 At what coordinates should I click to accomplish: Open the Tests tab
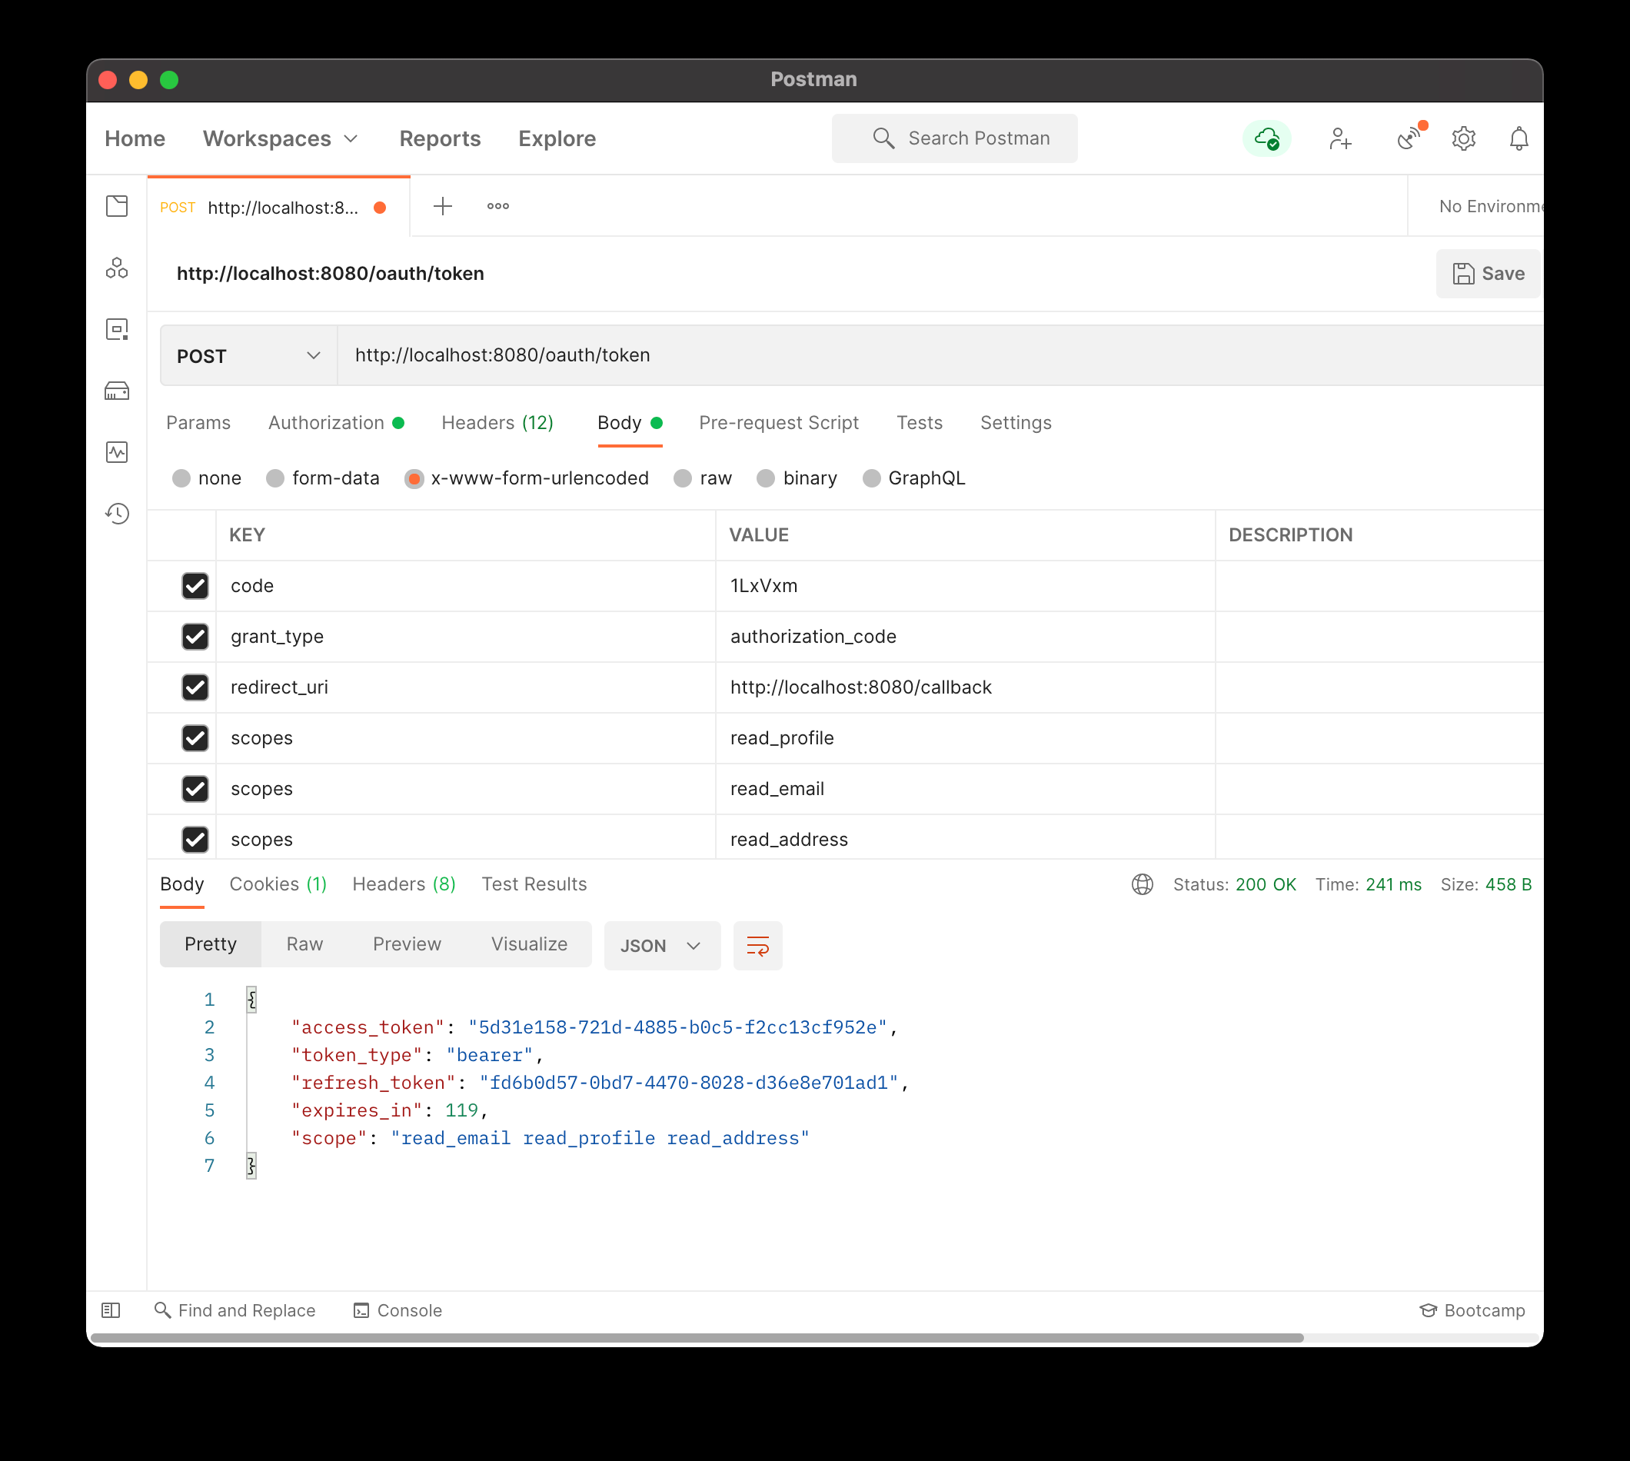click(920, 423)
